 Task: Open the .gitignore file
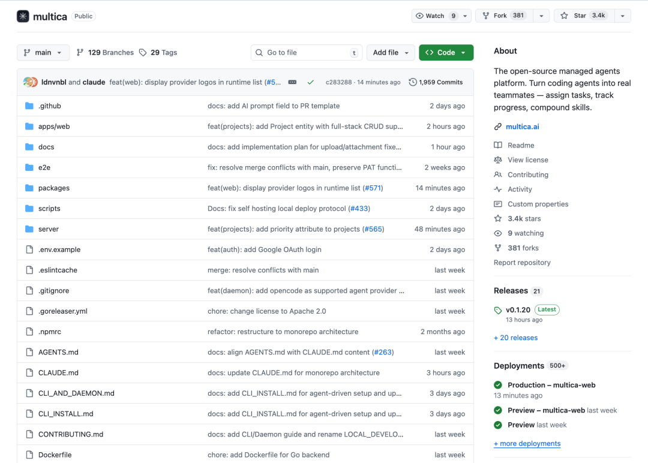pyautogui.click(x=54, y=291)
